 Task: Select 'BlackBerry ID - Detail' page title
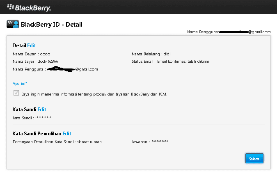pos(52,24)
